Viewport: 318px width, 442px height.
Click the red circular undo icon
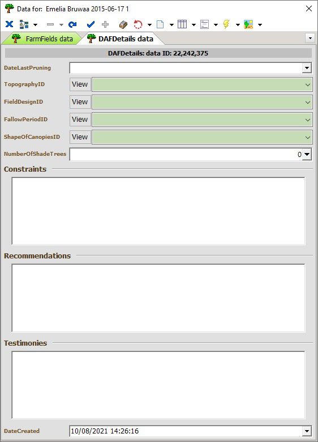click(138, 24)
